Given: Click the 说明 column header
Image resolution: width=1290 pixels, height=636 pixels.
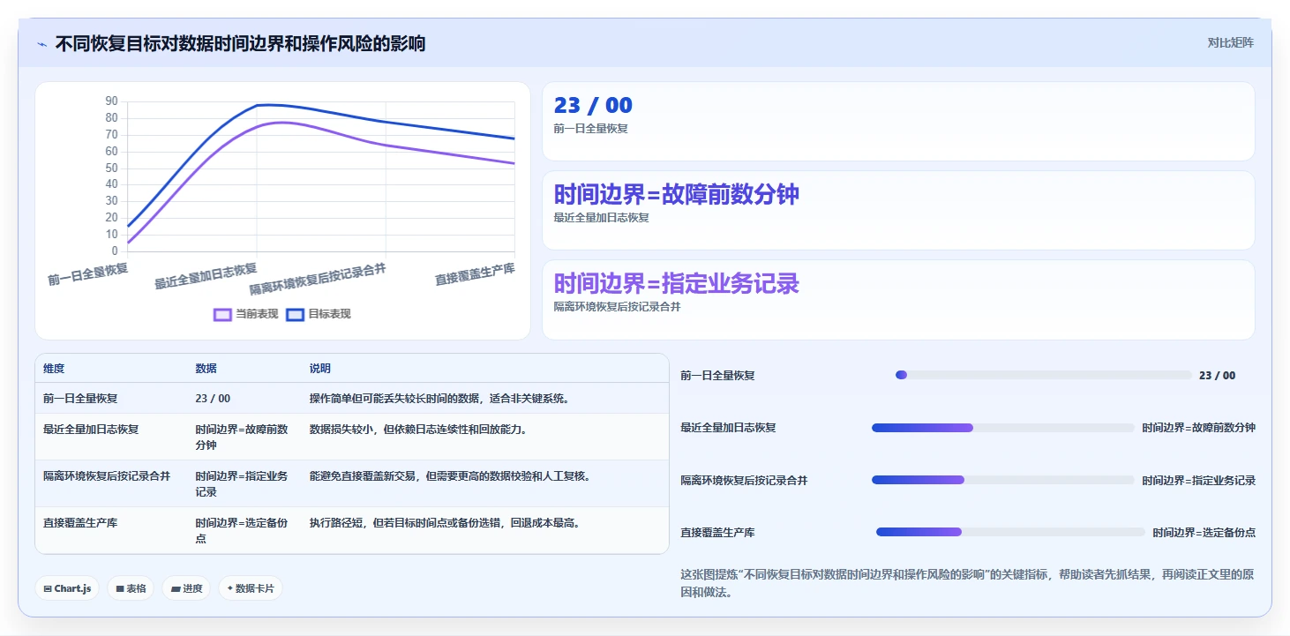Looking at the screenshot, I should (320, 368).
